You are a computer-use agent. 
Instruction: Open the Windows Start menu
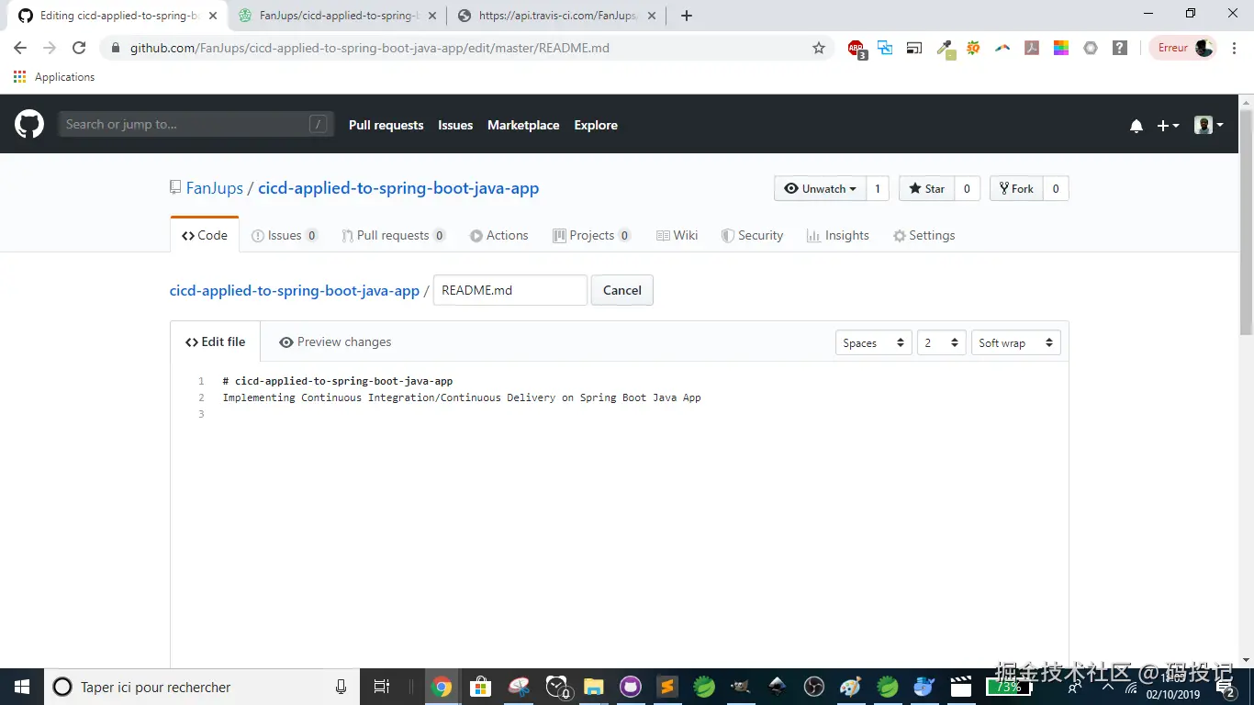pos(21,687)
